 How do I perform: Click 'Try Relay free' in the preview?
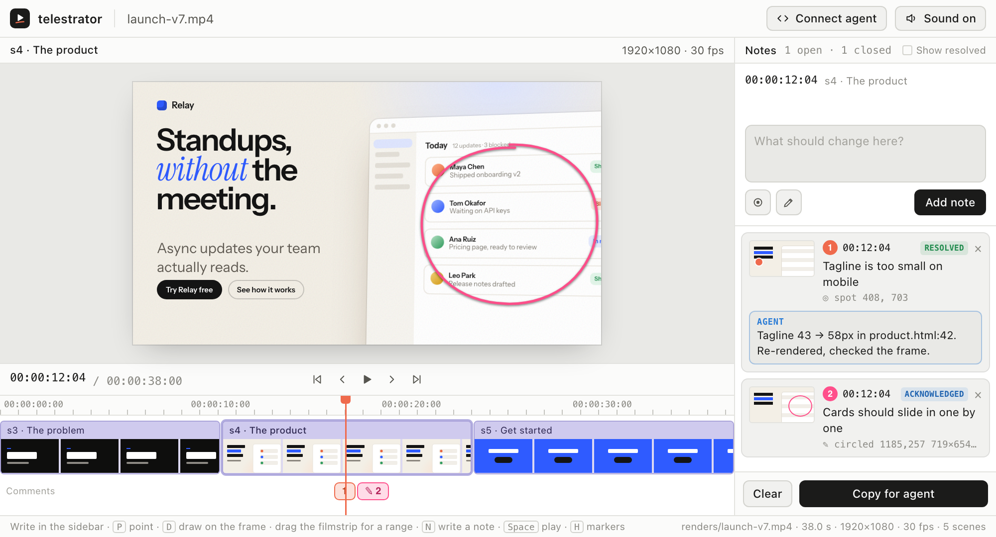[x=189, y=290]
